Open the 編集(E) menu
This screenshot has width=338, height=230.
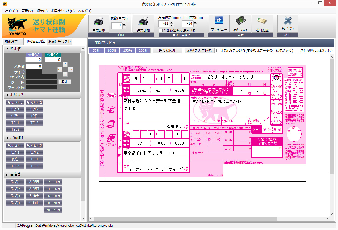pos(42,11)
